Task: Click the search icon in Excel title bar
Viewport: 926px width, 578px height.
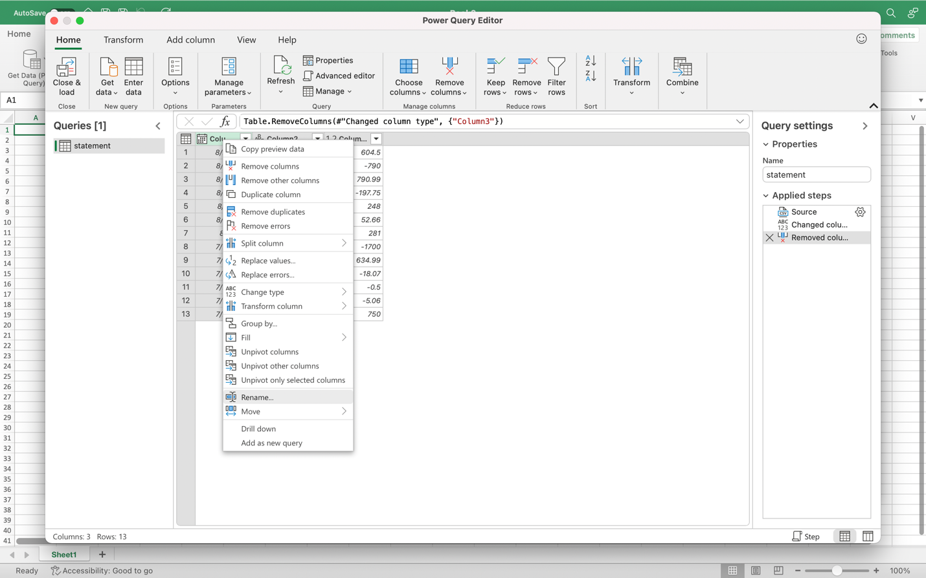Action: click(891, 13)
